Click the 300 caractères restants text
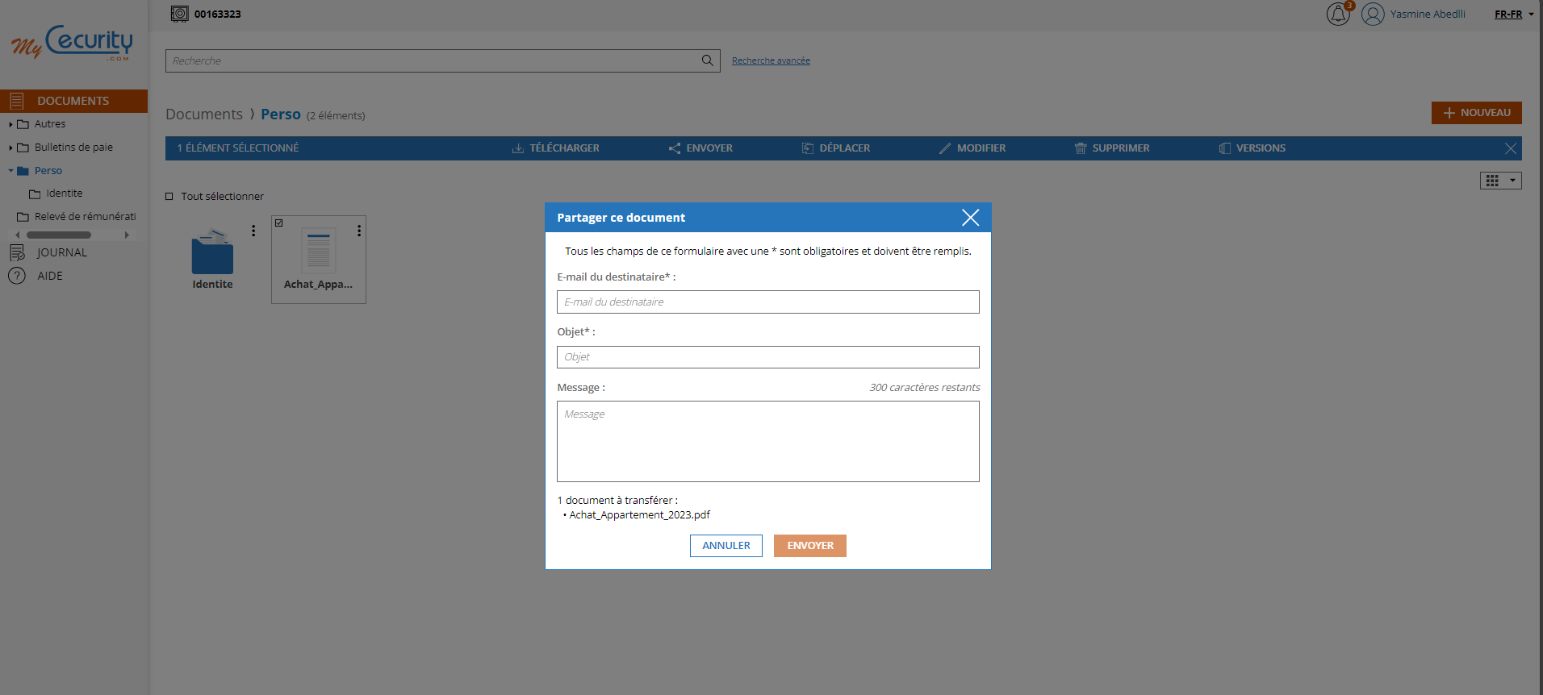Viewport: 1543px width, 695px height. coord(925,388)
